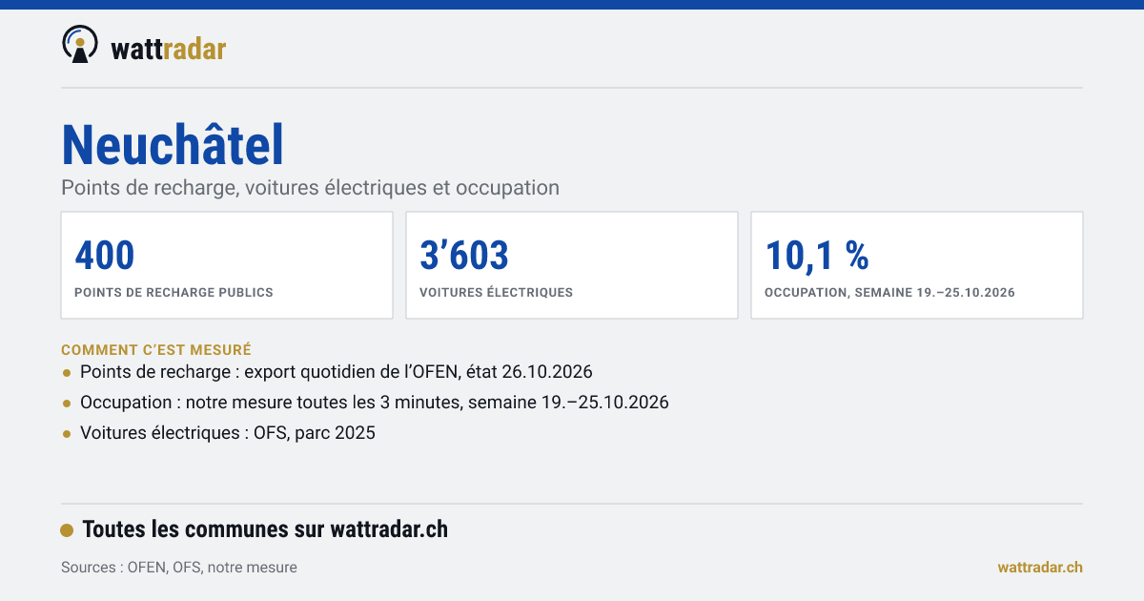Screen dimensions: 1144x601
Task: Open "Toutes les communes sur wattradar.ch"
Action: click(265, 529)
